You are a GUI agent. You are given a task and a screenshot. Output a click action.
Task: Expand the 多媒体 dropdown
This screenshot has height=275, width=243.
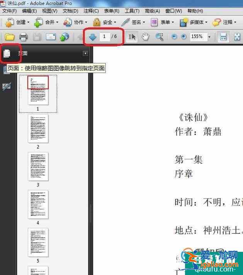[206, 22]
